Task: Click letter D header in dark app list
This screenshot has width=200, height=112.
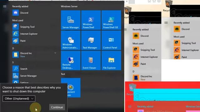Action: tap(13, 48)
